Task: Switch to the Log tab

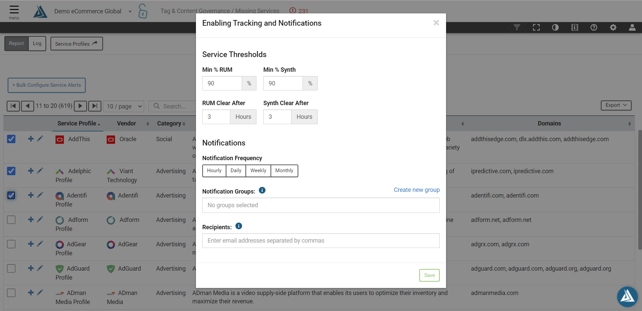Action: (x=37, y=43)
